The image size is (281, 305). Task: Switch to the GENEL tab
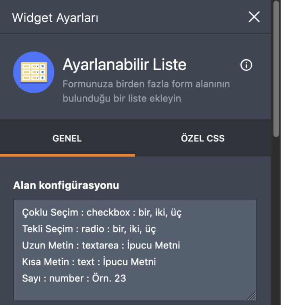(67, 139)
